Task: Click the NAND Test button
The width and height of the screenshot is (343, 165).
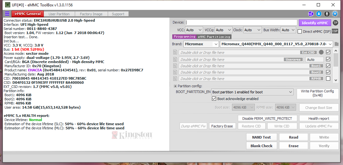Action: click(x=261, y=137)
